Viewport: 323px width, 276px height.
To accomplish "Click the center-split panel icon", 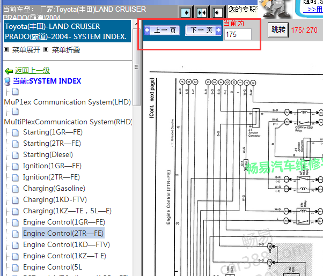I will (201, 13).
